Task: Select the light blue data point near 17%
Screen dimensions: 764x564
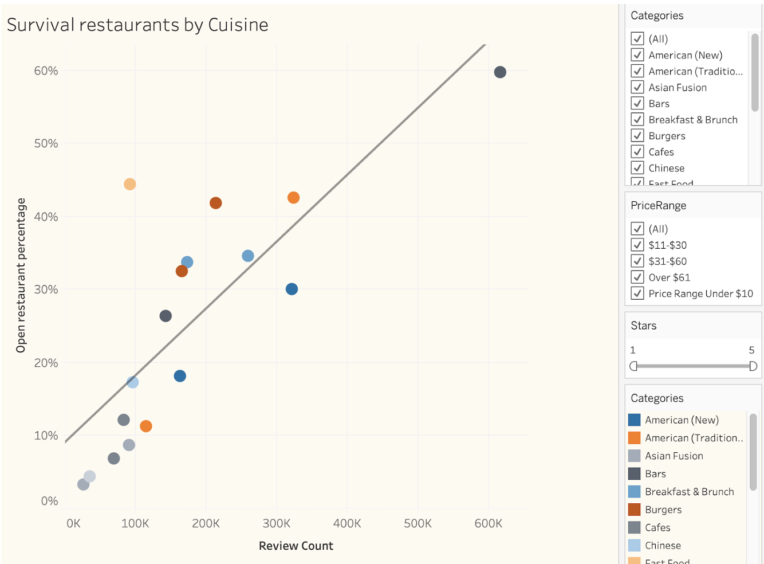Action: click(x=132, y=382)
